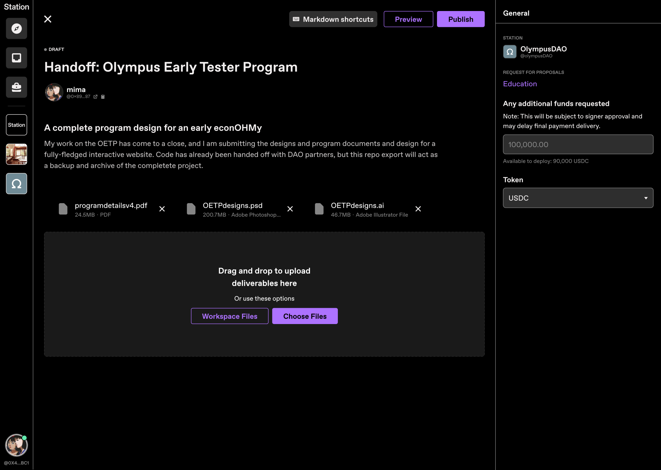
Task: Open the room-photo workspace thumbnail in sidebar
Action: [17, 154]
